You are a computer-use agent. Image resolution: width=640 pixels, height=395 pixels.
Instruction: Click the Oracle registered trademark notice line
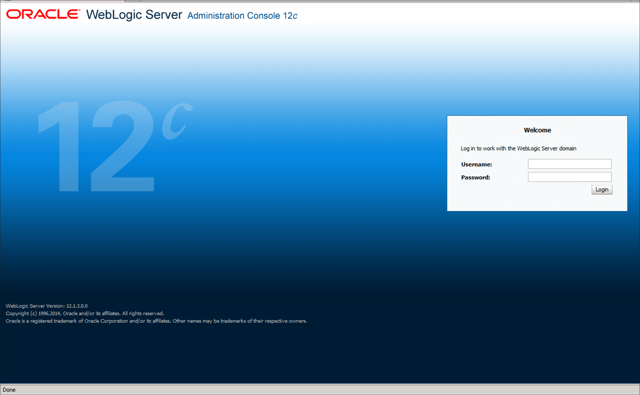(x=156, y=321)
